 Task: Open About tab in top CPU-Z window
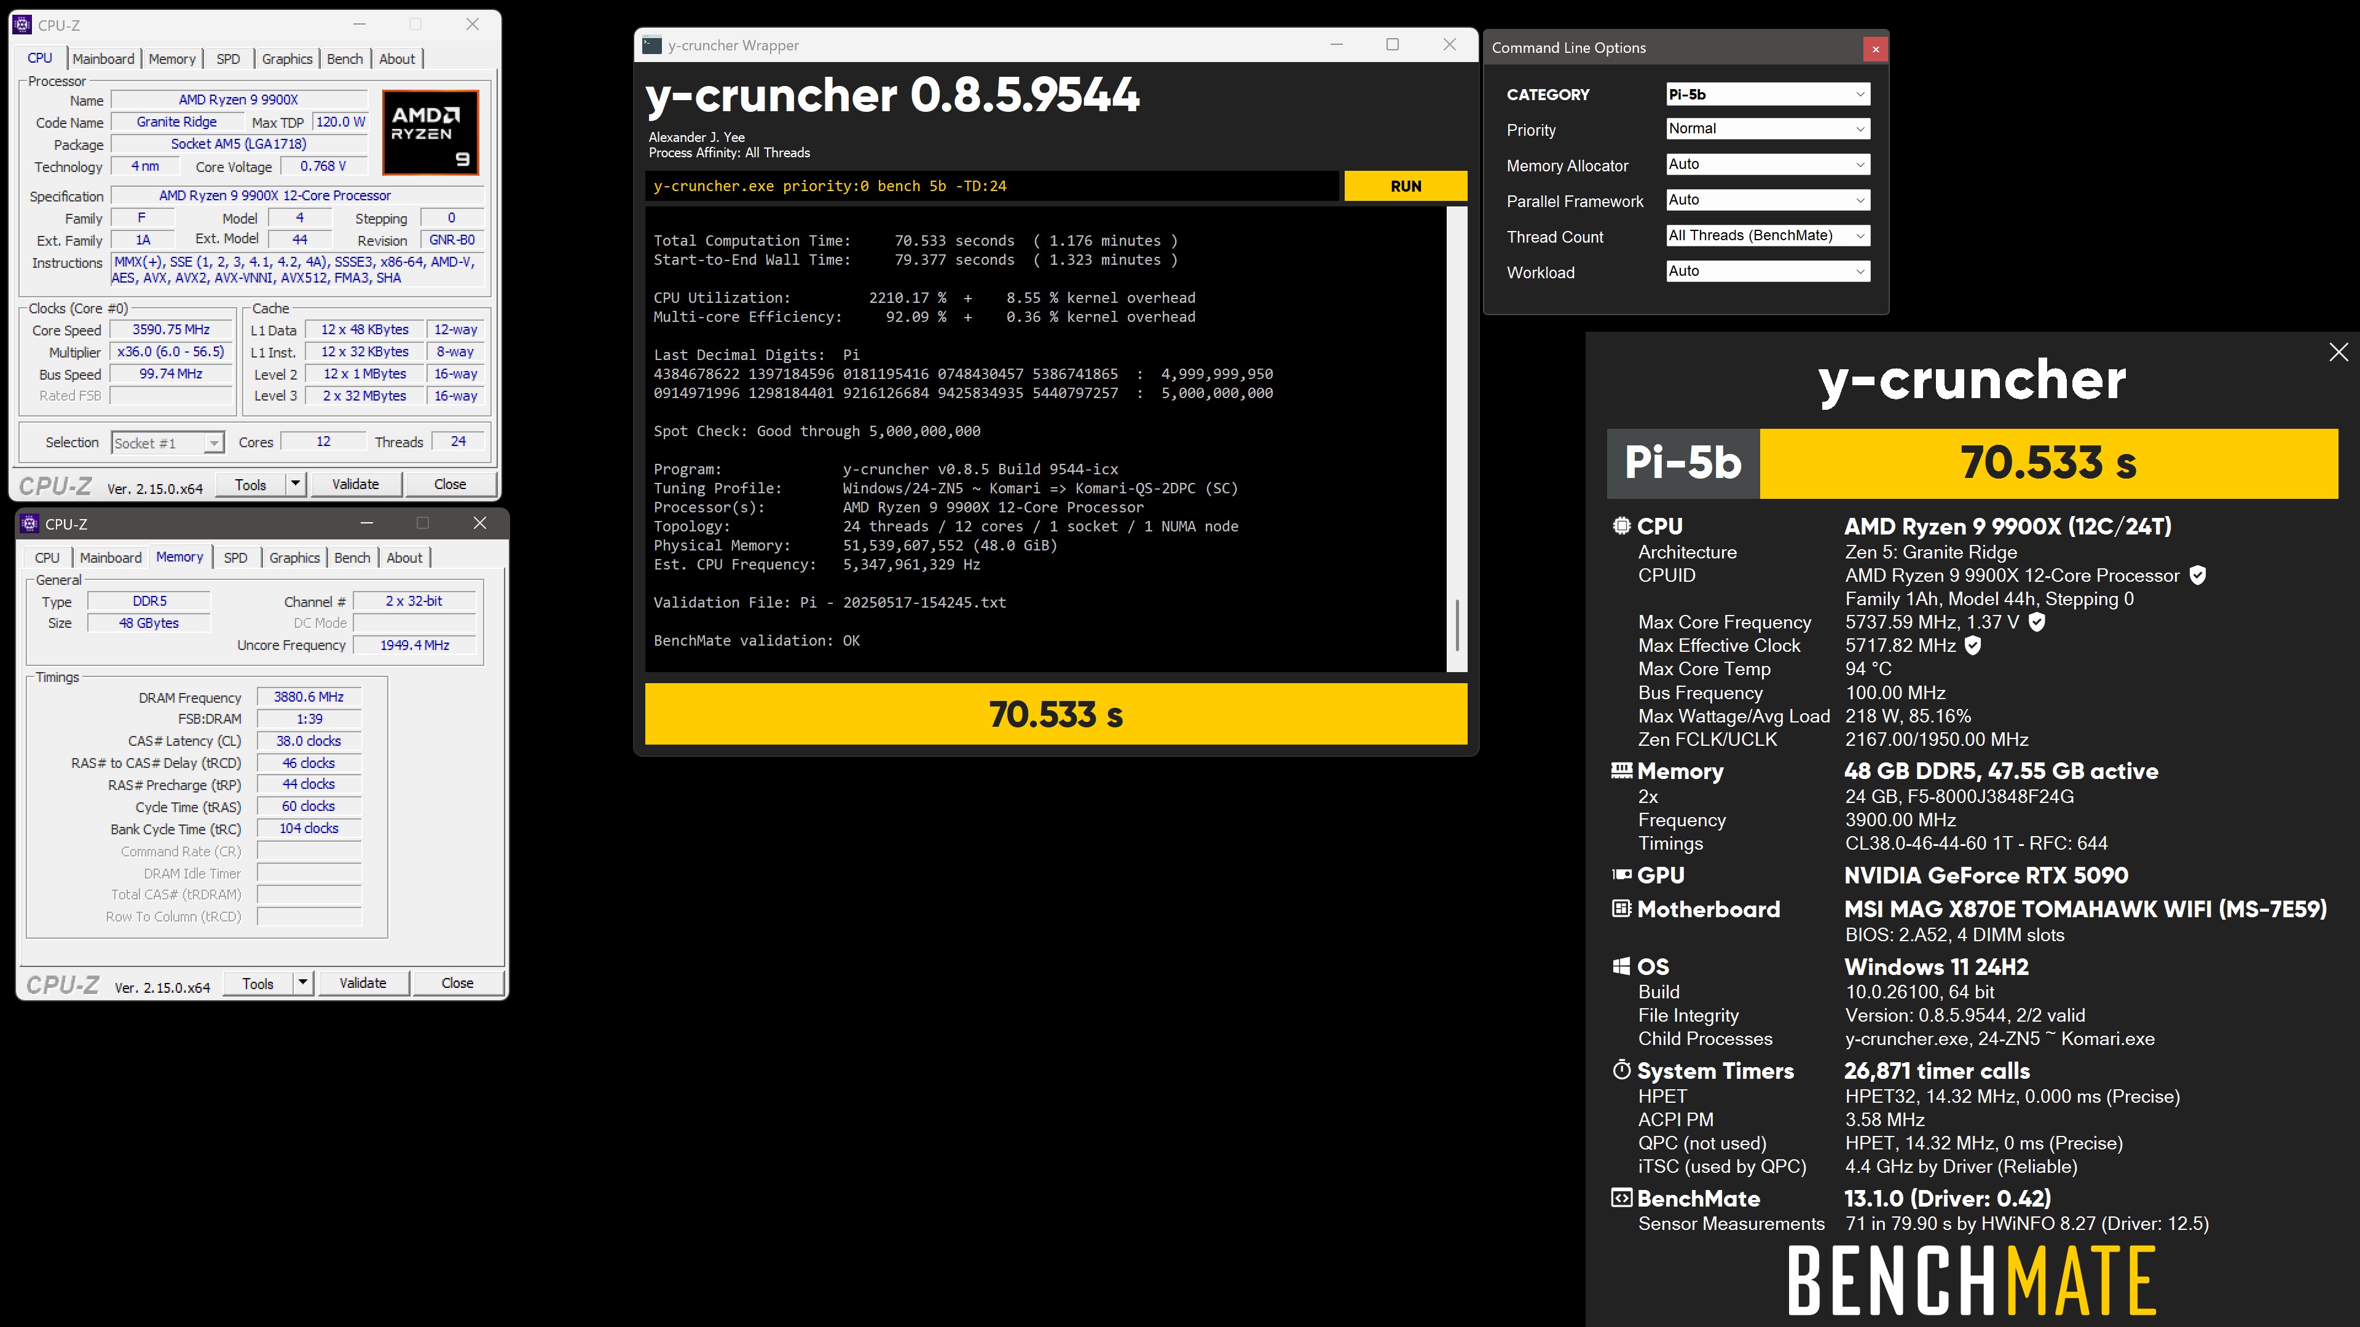(x=398, y=58)
